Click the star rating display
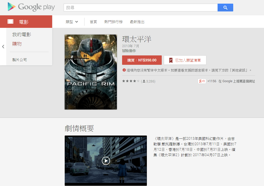 pyautogui.click(x=131, y=81)
